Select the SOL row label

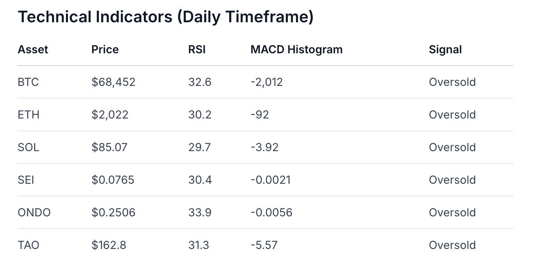coord(29,148)
